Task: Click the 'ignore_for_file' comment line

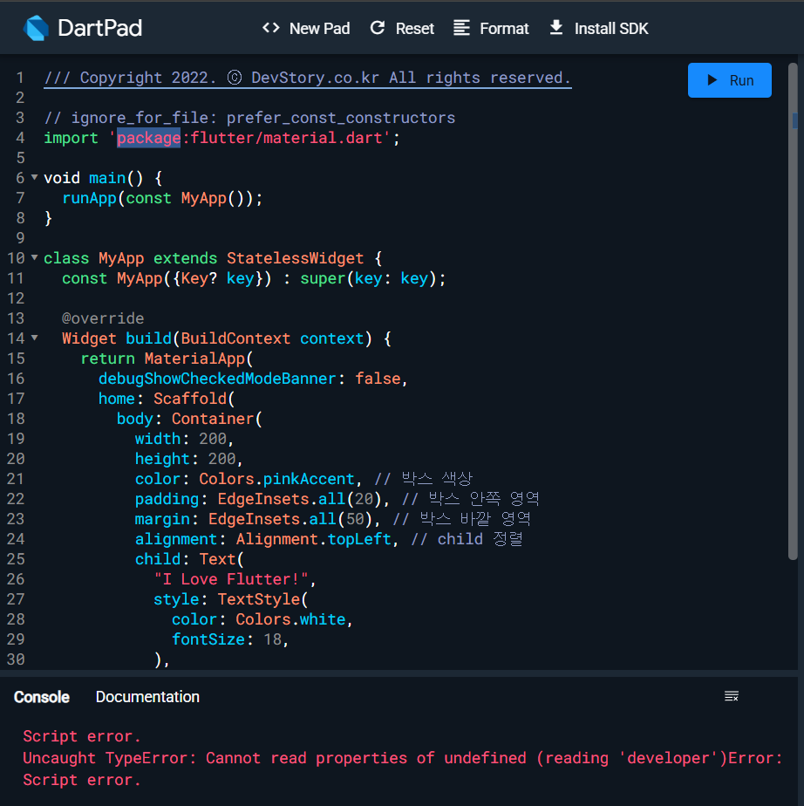Action: (x=249, y=118)
